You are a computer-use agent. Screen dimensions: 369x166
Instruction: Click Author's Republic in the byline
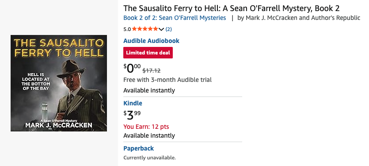click(x=336, y=18)
